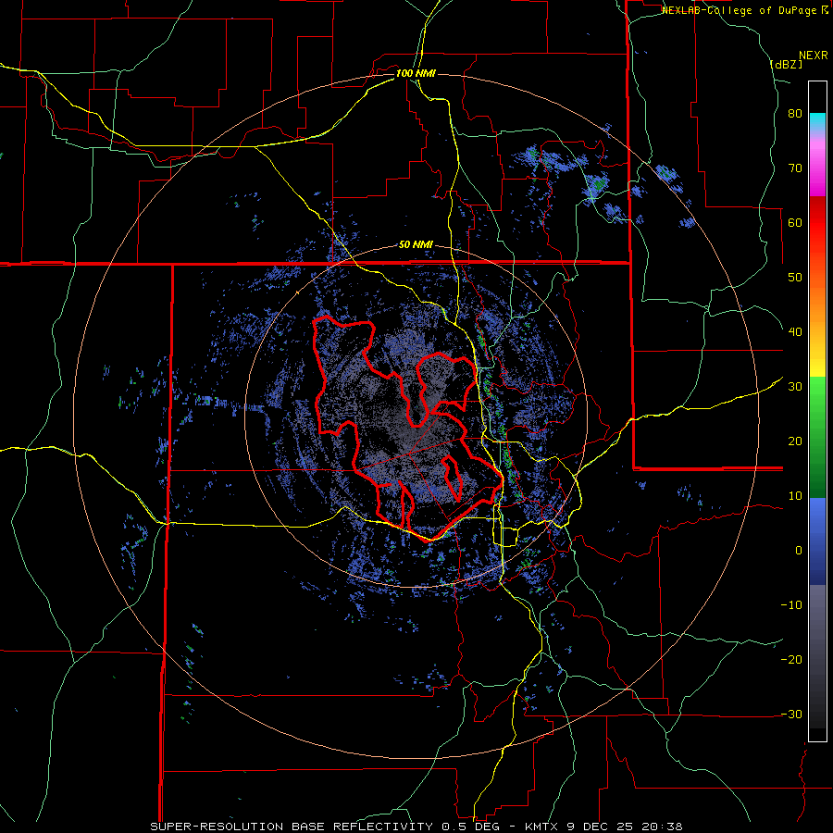Viewport: 833px width, 833px height.
Task: Select the 50 value on the dBZ scale
Action: (795, 278)
